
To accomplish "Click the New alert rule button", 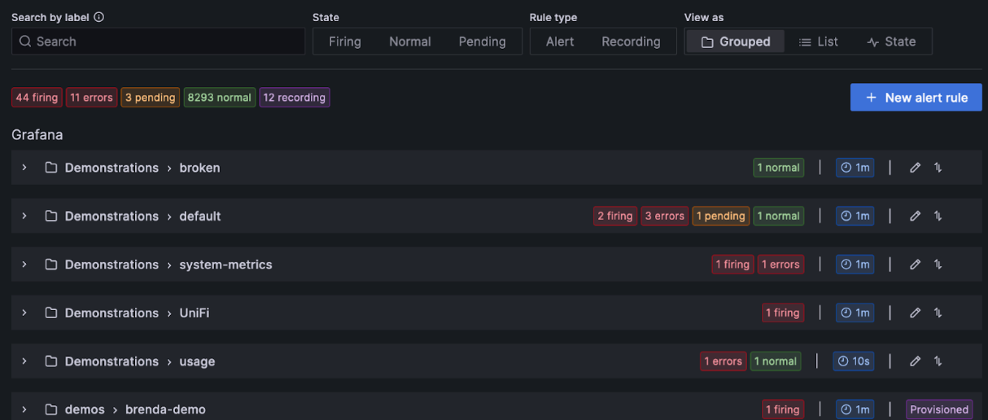I will click(x=916, y=98).
